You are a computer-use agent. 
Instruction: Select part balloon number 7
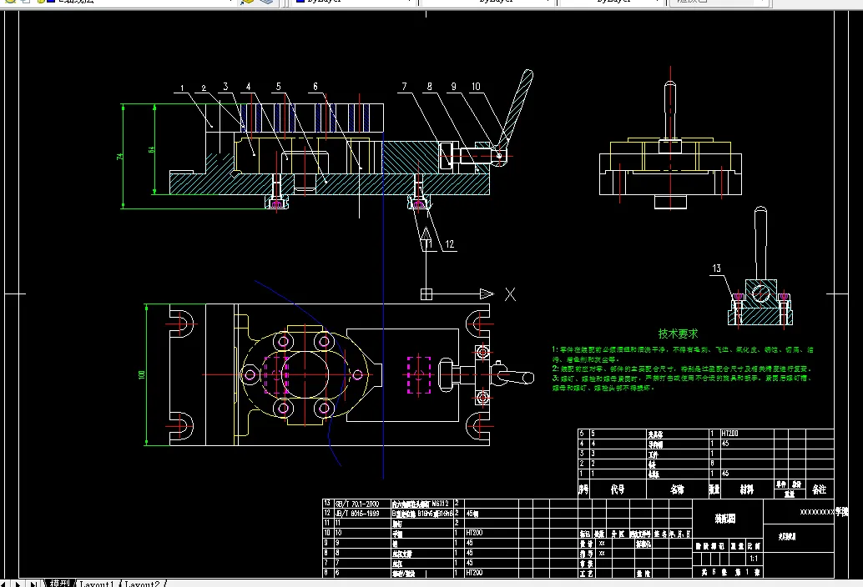pyautogui.click(x=405, y=86)
